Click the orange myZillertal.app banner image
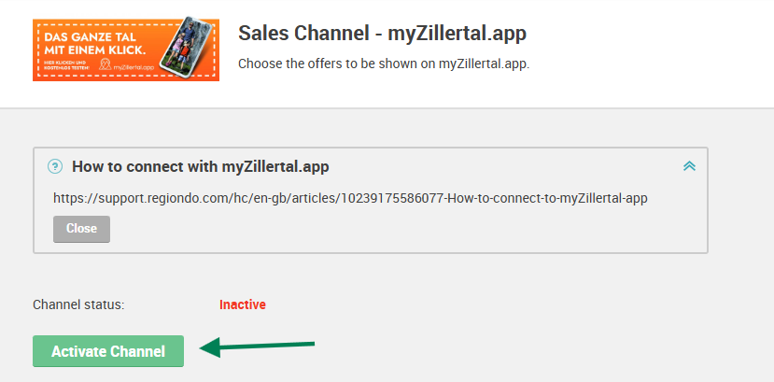774x382 pixels. 126,50
